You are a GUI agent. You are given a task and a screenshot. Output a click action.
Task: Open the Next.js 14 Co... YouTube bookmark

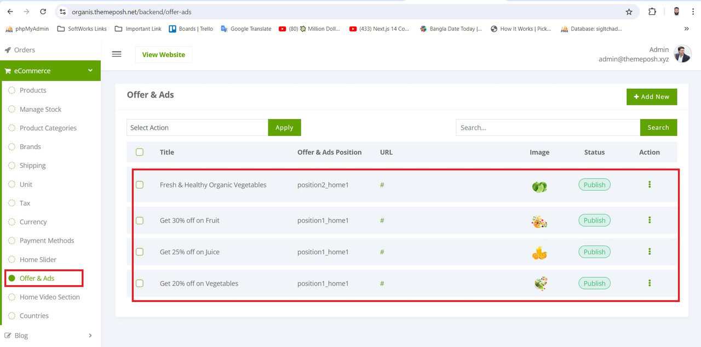379,29
